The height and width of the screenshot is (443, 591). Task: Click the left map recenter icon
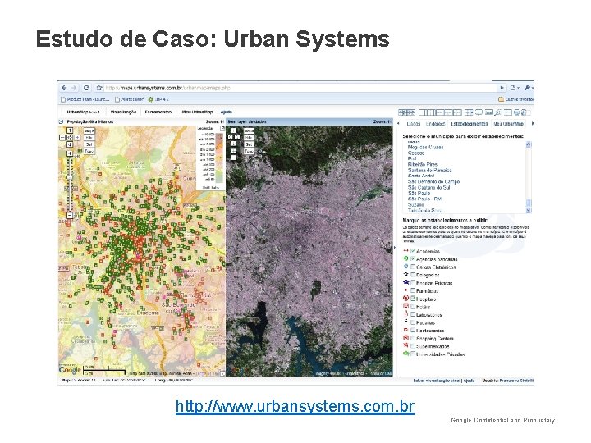[x=70, y=138]
